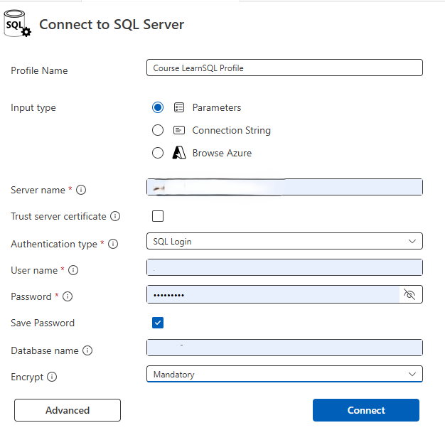
Task: Open User name info icon
Action: 73,270
